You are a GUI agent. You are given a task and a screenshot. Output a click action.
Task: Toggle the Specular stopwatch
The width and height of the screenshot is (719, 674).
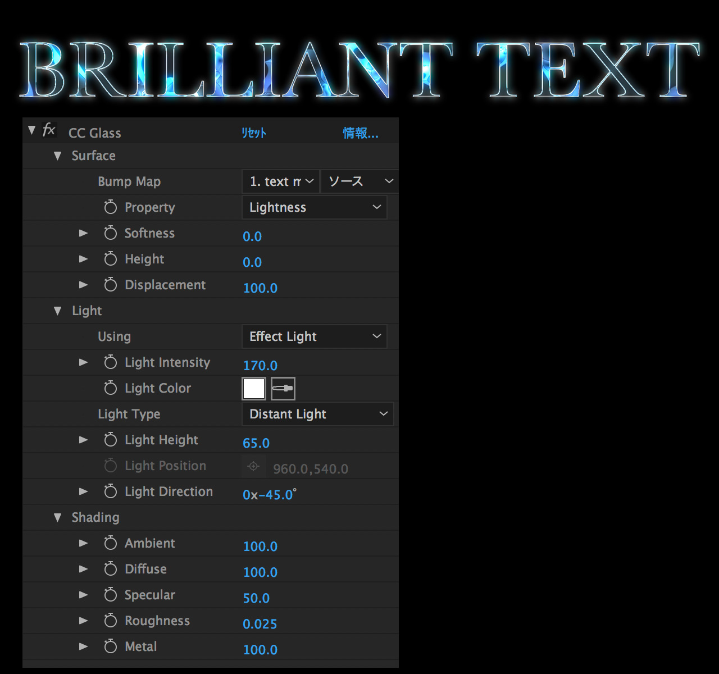point(111,595)
